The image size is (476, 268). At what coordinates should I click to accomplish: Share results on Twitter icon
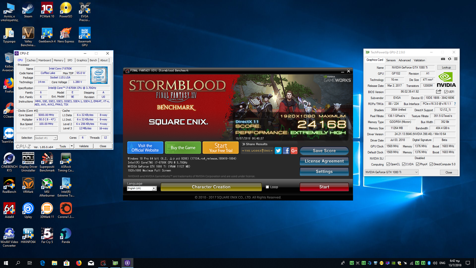pyautogui.click(x=278, y=150)
